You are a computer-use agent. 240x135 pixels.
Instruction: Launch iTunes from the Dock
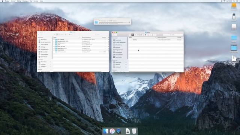(x=112, y=131)
